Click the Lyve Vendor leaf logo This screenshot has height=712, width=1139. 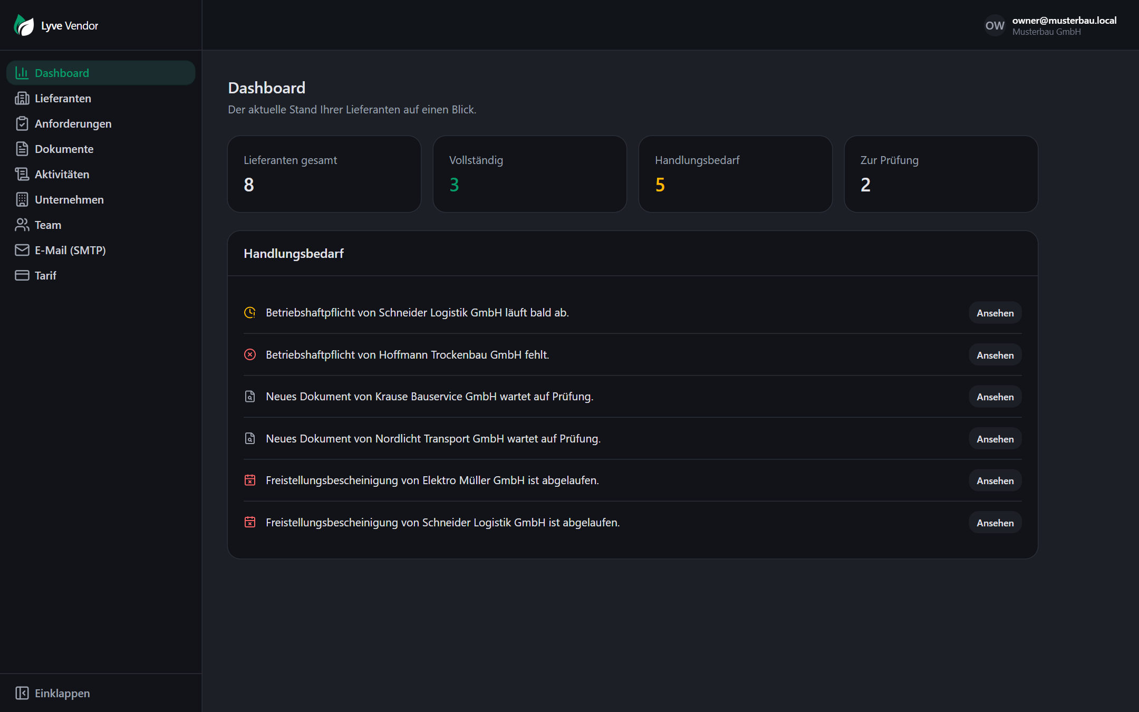(24, 25)
